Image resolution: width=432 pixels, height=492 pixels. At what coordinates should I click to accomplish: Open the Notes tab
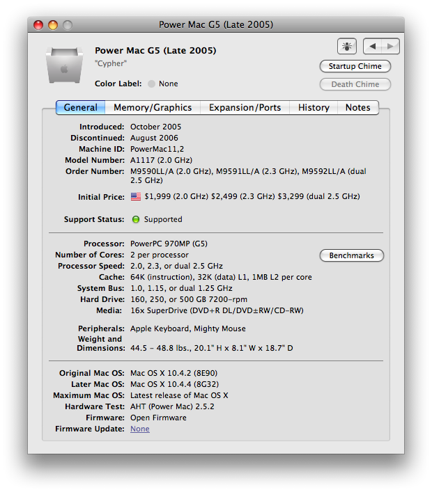coord(358,108)
